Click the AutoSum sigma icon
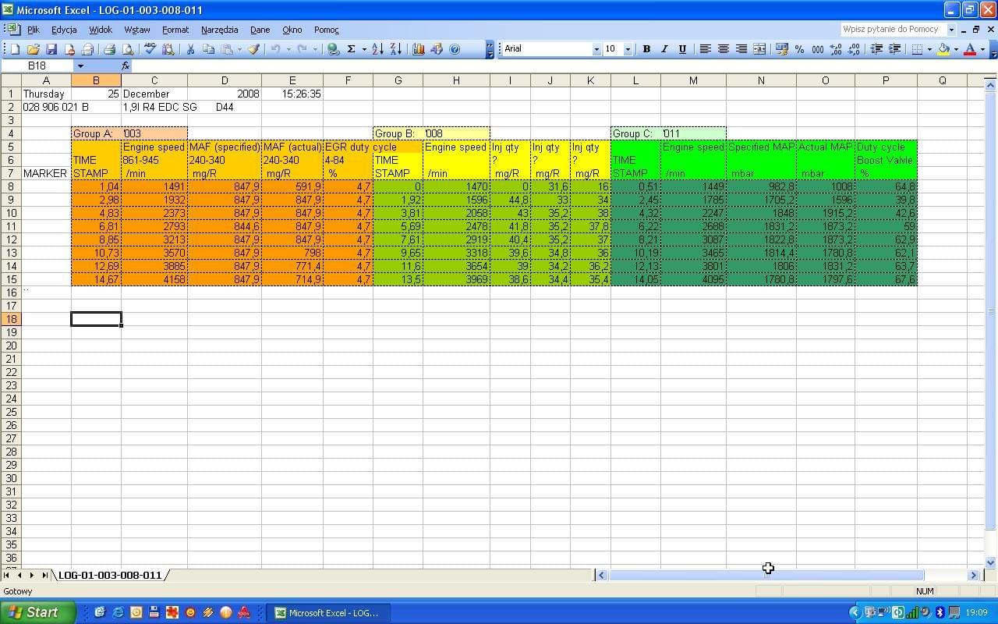This screenshot has height=624, width=998. click(351, 49)
